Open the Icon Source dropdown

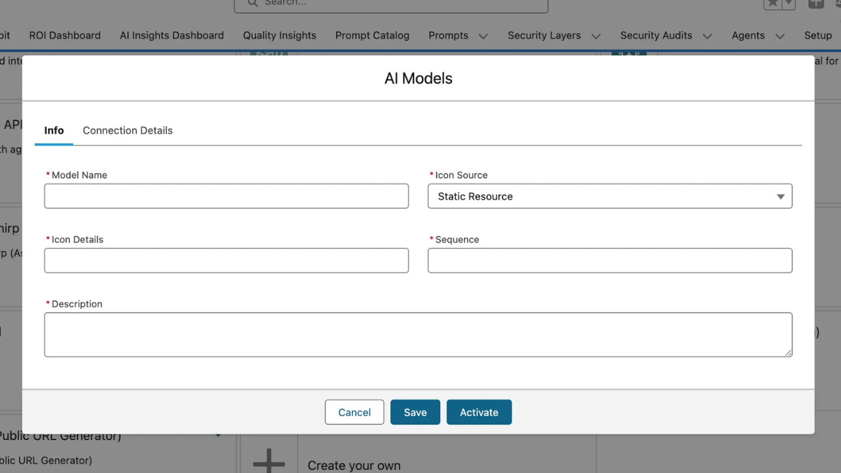[x=609, y=196]
